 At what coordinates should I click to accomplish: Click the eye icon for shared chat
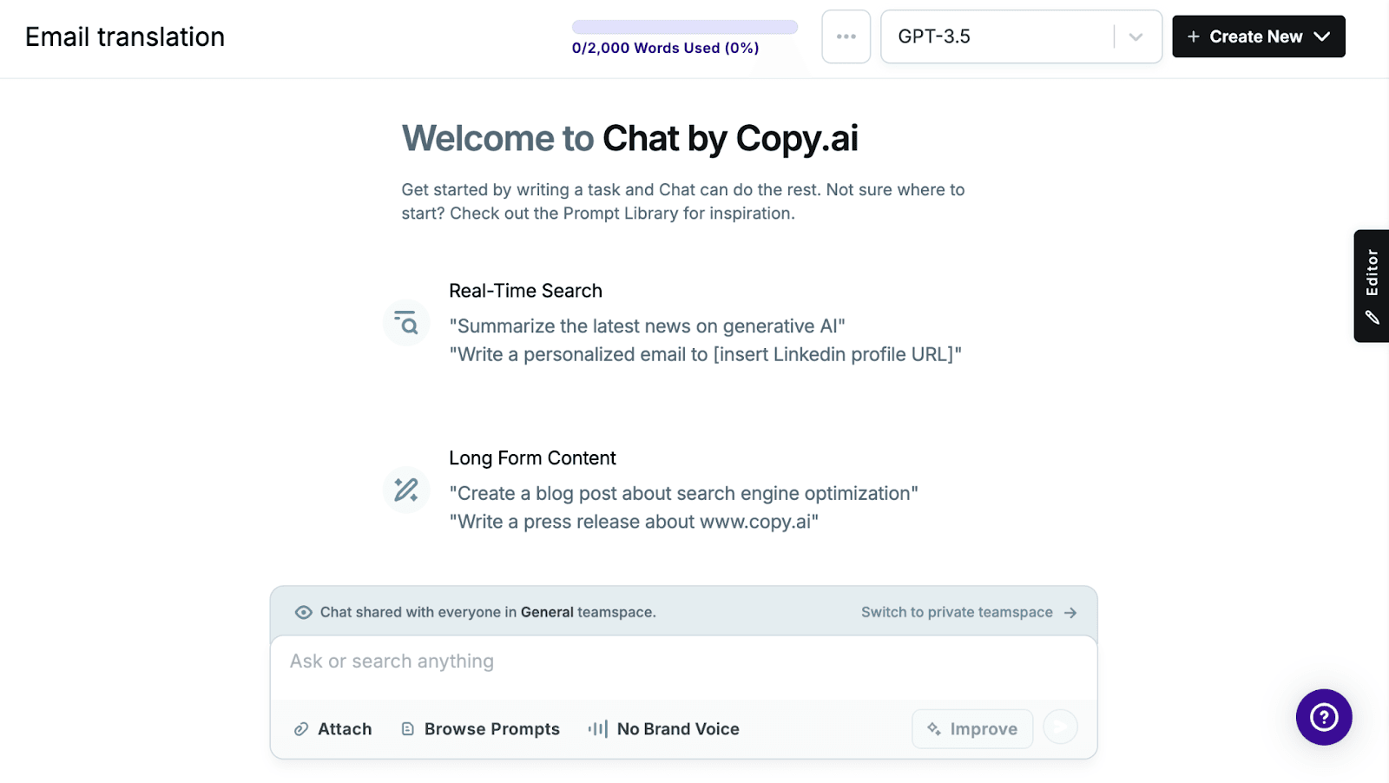[x=303, y=612]
